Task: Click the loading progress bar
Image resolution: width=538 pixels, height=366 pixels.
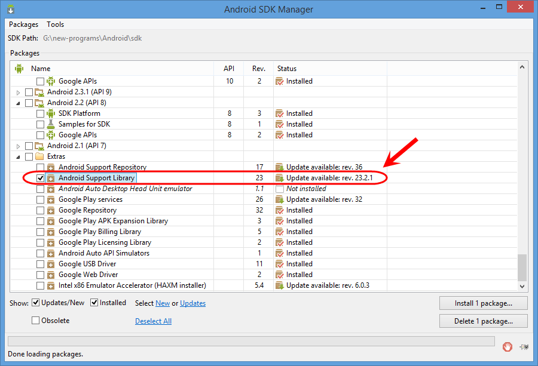Action: 251,341
